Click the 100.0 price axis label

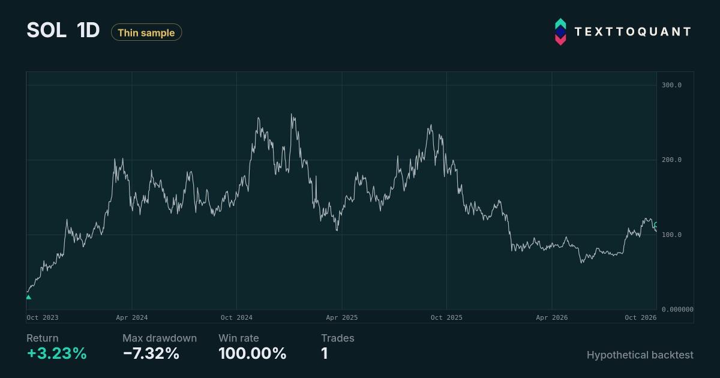click(x=671, y=235)
